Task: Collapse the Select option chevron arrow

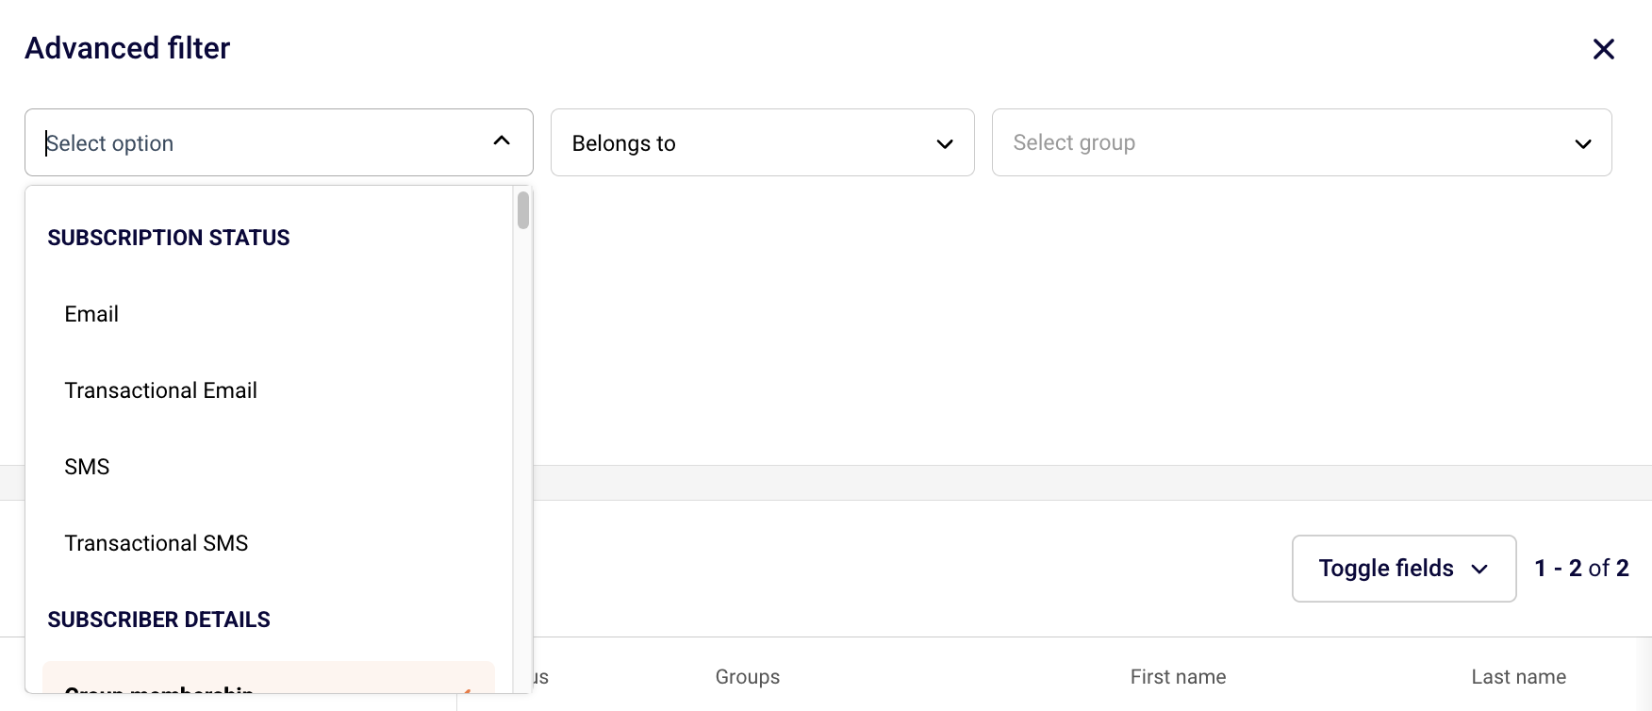Action: tap(502, 141)
